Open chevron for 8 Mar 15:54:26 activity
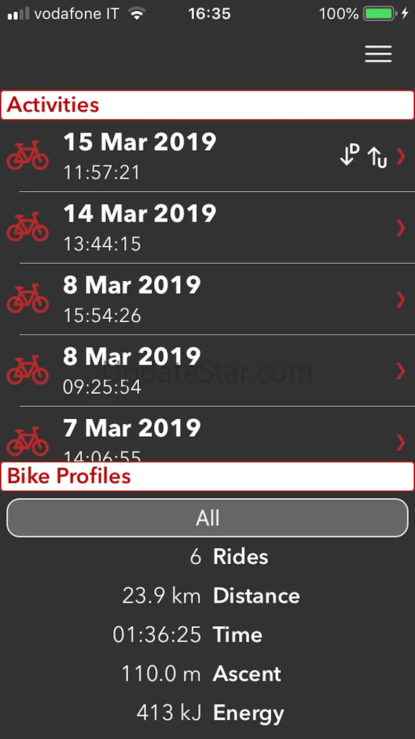This screenshot has width=415, height=739. pos(401,299)
